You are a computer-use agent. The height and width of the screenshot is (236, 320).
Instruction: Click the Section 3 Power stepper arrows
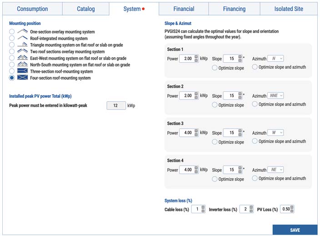[x=196, y=133]
